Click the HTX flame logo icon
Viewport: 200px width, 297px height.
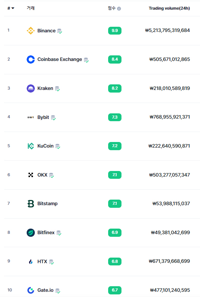click(31, 262)
